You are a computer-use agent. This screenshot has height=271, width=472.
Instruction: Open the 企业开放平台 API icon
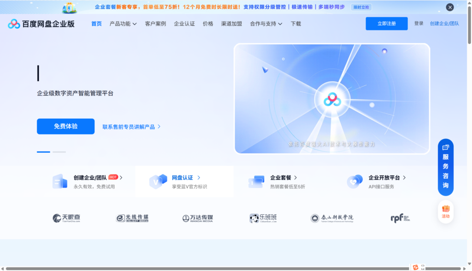355,181
